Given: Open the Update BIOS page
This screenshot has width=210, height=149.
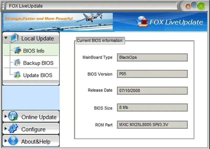Looking at the screenshot, I should point(31,74).
